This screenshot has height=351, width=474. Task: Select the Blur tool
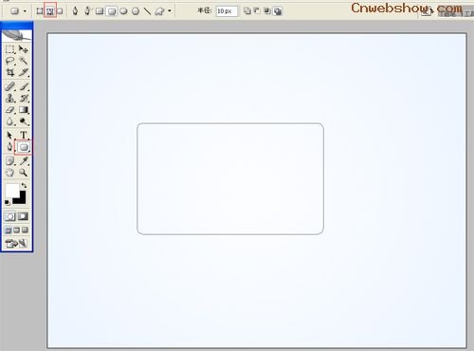click(9, 121)
